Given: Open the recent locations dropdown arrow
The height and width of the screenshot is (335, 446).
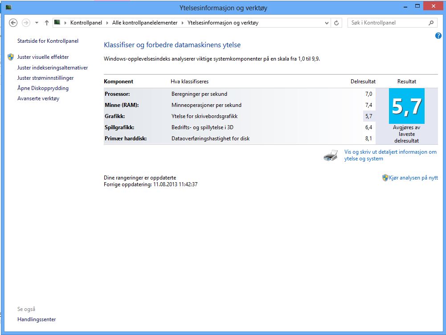Looking at the screenshot, I should pyautogui.click(x=37, y=23).
